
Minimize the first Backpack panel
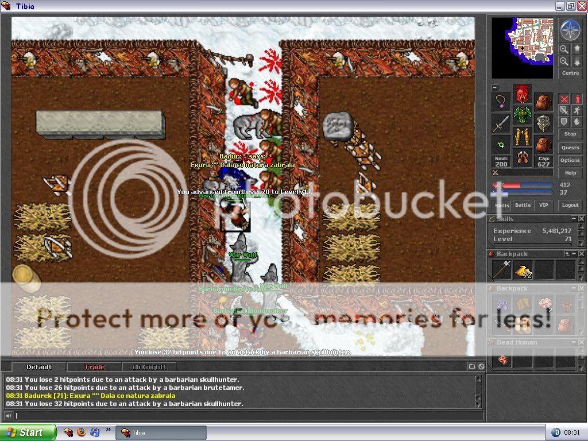pos(574,254)
